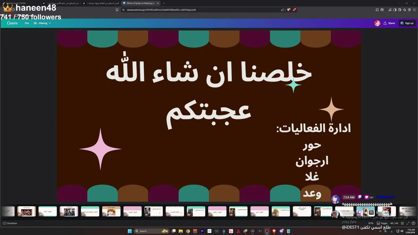Select slide thumbnail 38
Screen dimensions: 418x235
238,211
